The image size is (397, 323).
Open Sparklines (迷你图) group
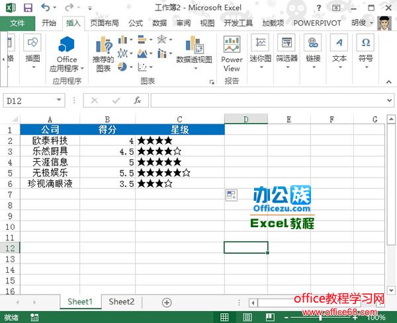[261, 52]
